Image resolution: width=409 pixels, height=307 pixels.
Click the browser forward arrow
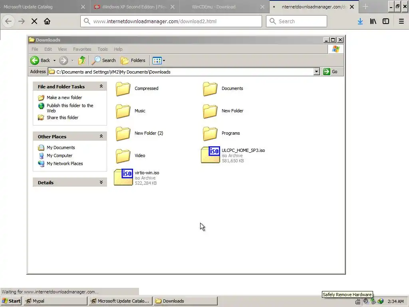click(x=22, y=22)
